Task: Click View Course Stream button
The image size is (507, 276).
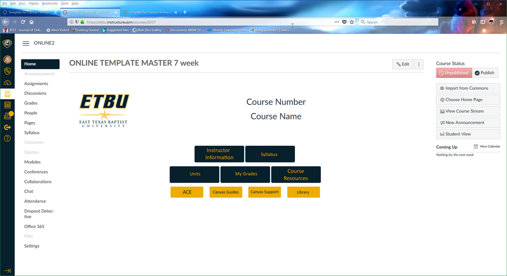Action: pyautogui.click(x=468, y=111)
